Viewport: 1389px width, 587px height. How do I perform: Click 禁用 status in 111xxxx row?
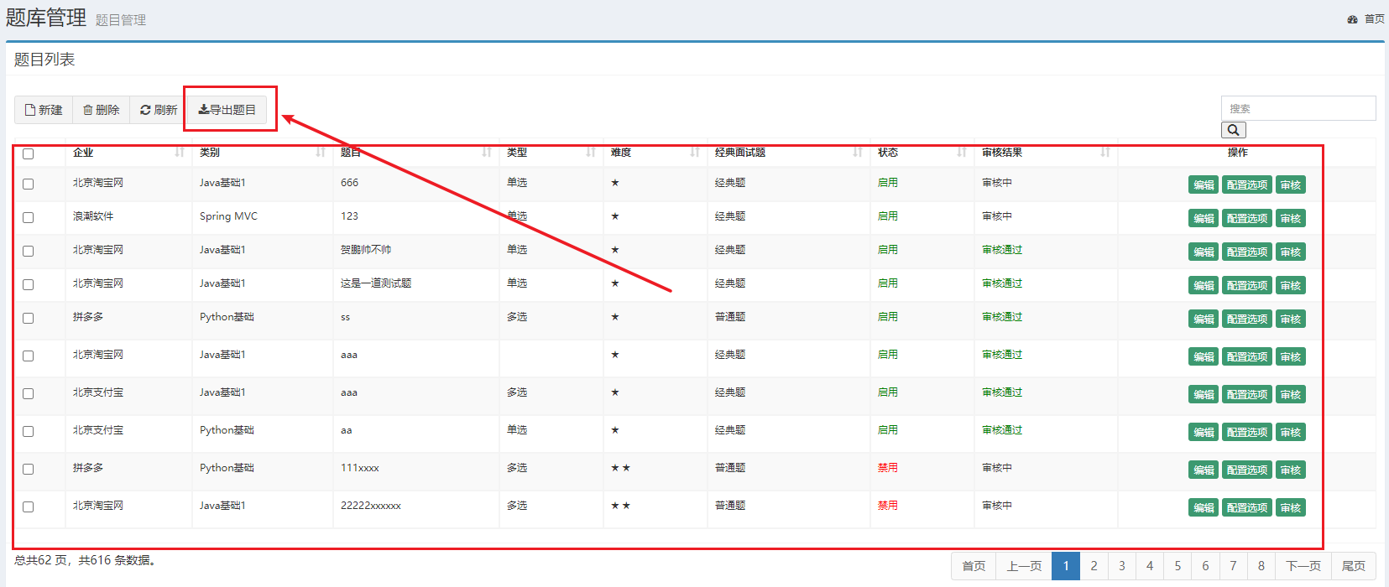pyautogui.click(x=888, y=468)
